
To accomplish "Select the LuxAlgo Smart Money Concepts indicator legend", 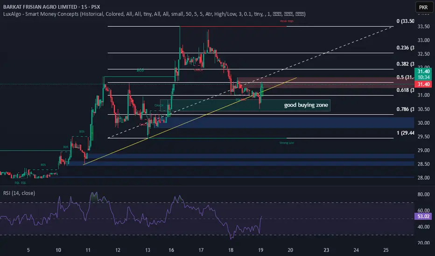I will (x=154, y=14).
